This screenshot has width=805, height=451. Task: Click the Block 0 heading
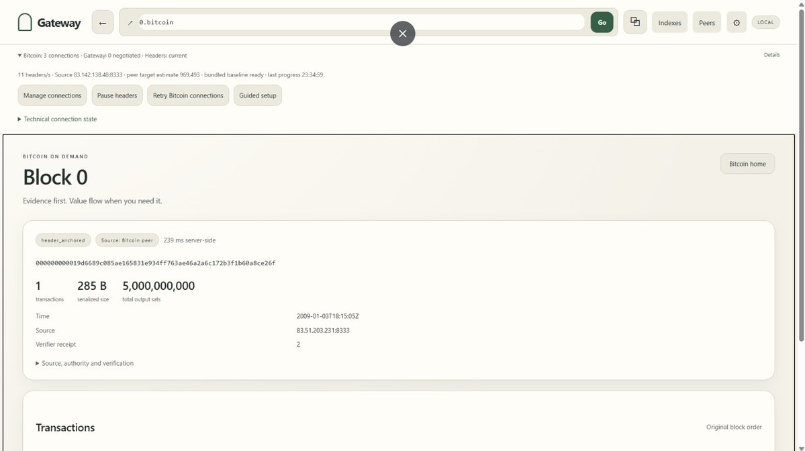[55, 178]
